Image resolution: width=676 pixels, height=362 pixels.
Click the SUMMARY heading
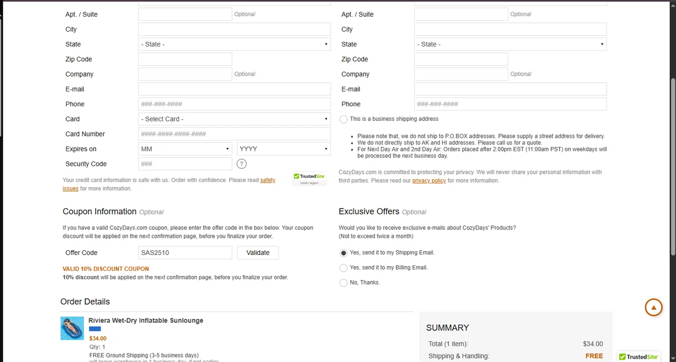pos(448,328)
